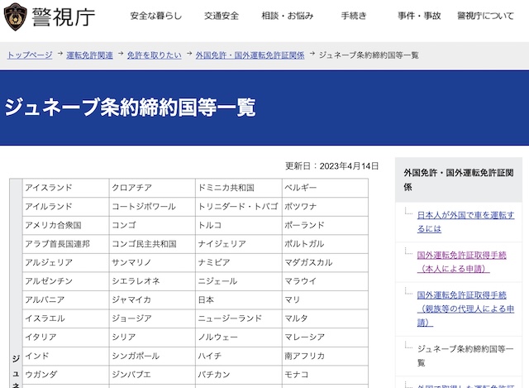Viewport: 529px width, 388px height.
Task: Click table cell アメリカ合衆国
Action: tap(66, 225)
